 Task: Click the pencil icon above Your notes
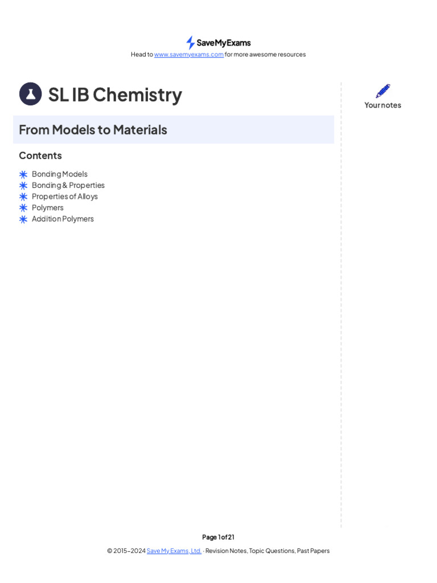(383, 91)
